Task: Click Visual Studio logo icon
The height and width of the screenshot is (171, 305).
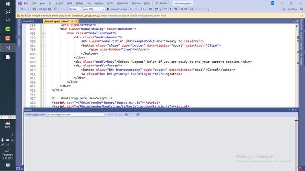Action: (x=20, y=3)
